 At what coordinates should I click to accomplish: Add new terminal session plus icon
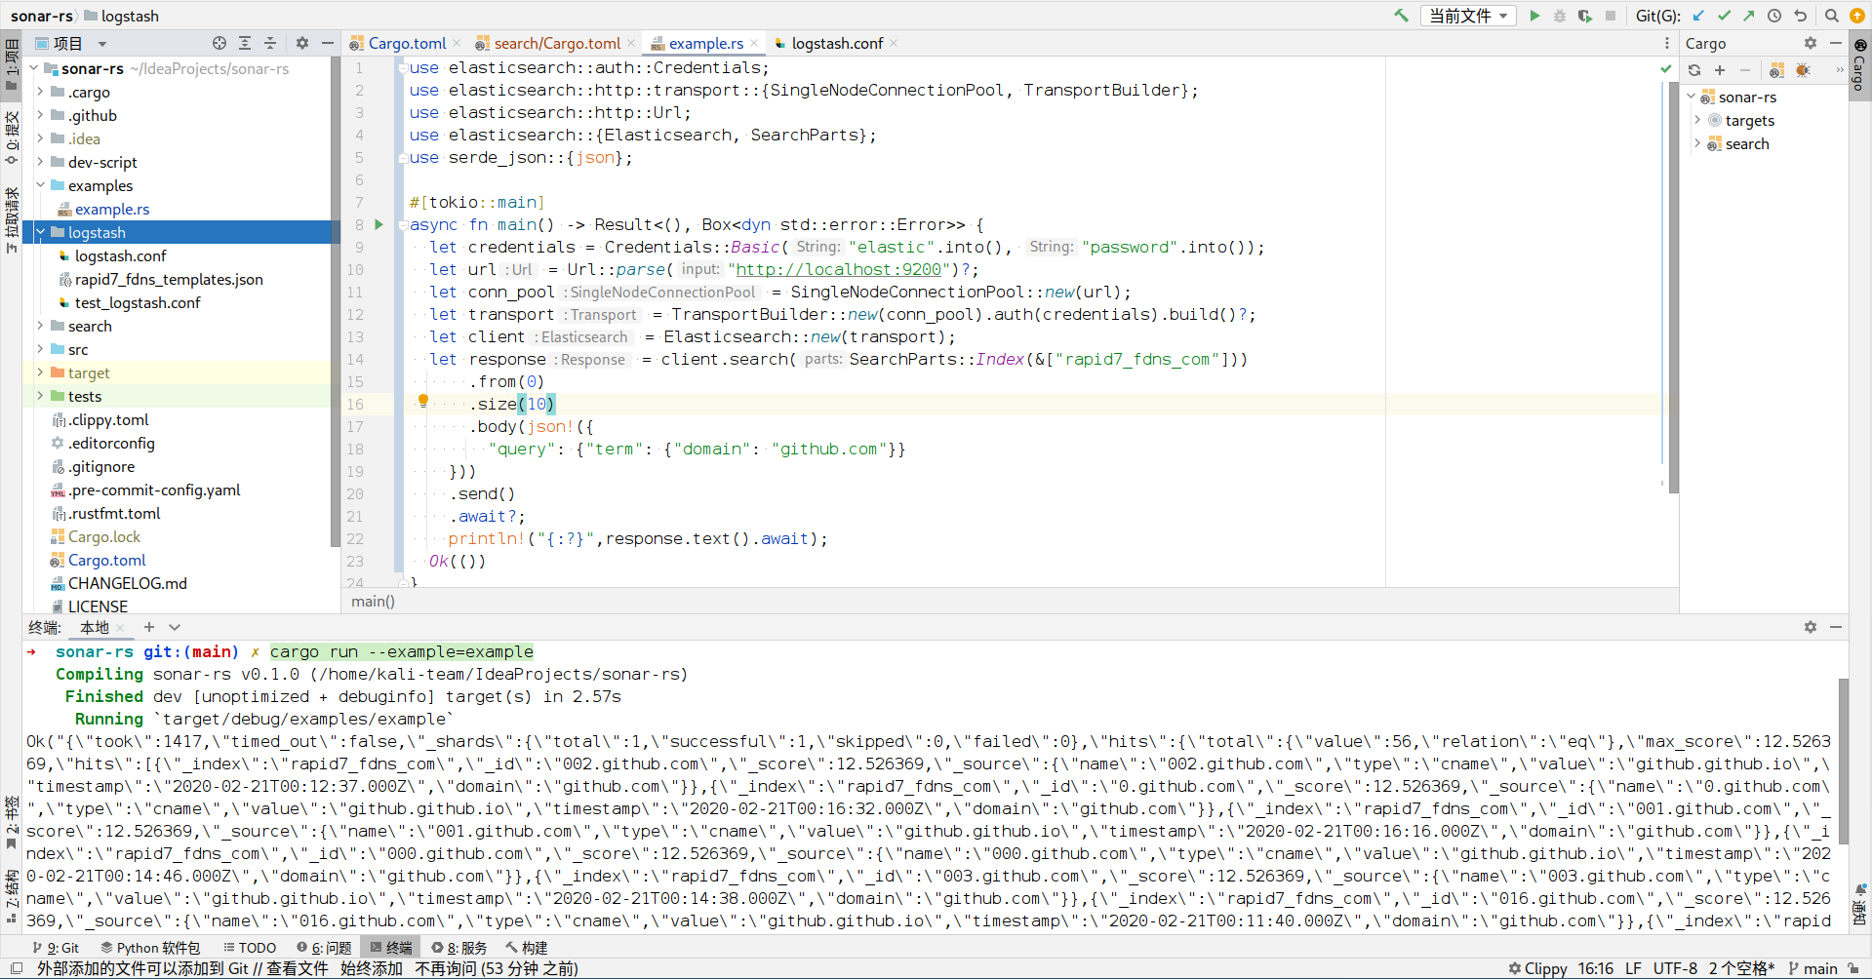pos(148,627)
